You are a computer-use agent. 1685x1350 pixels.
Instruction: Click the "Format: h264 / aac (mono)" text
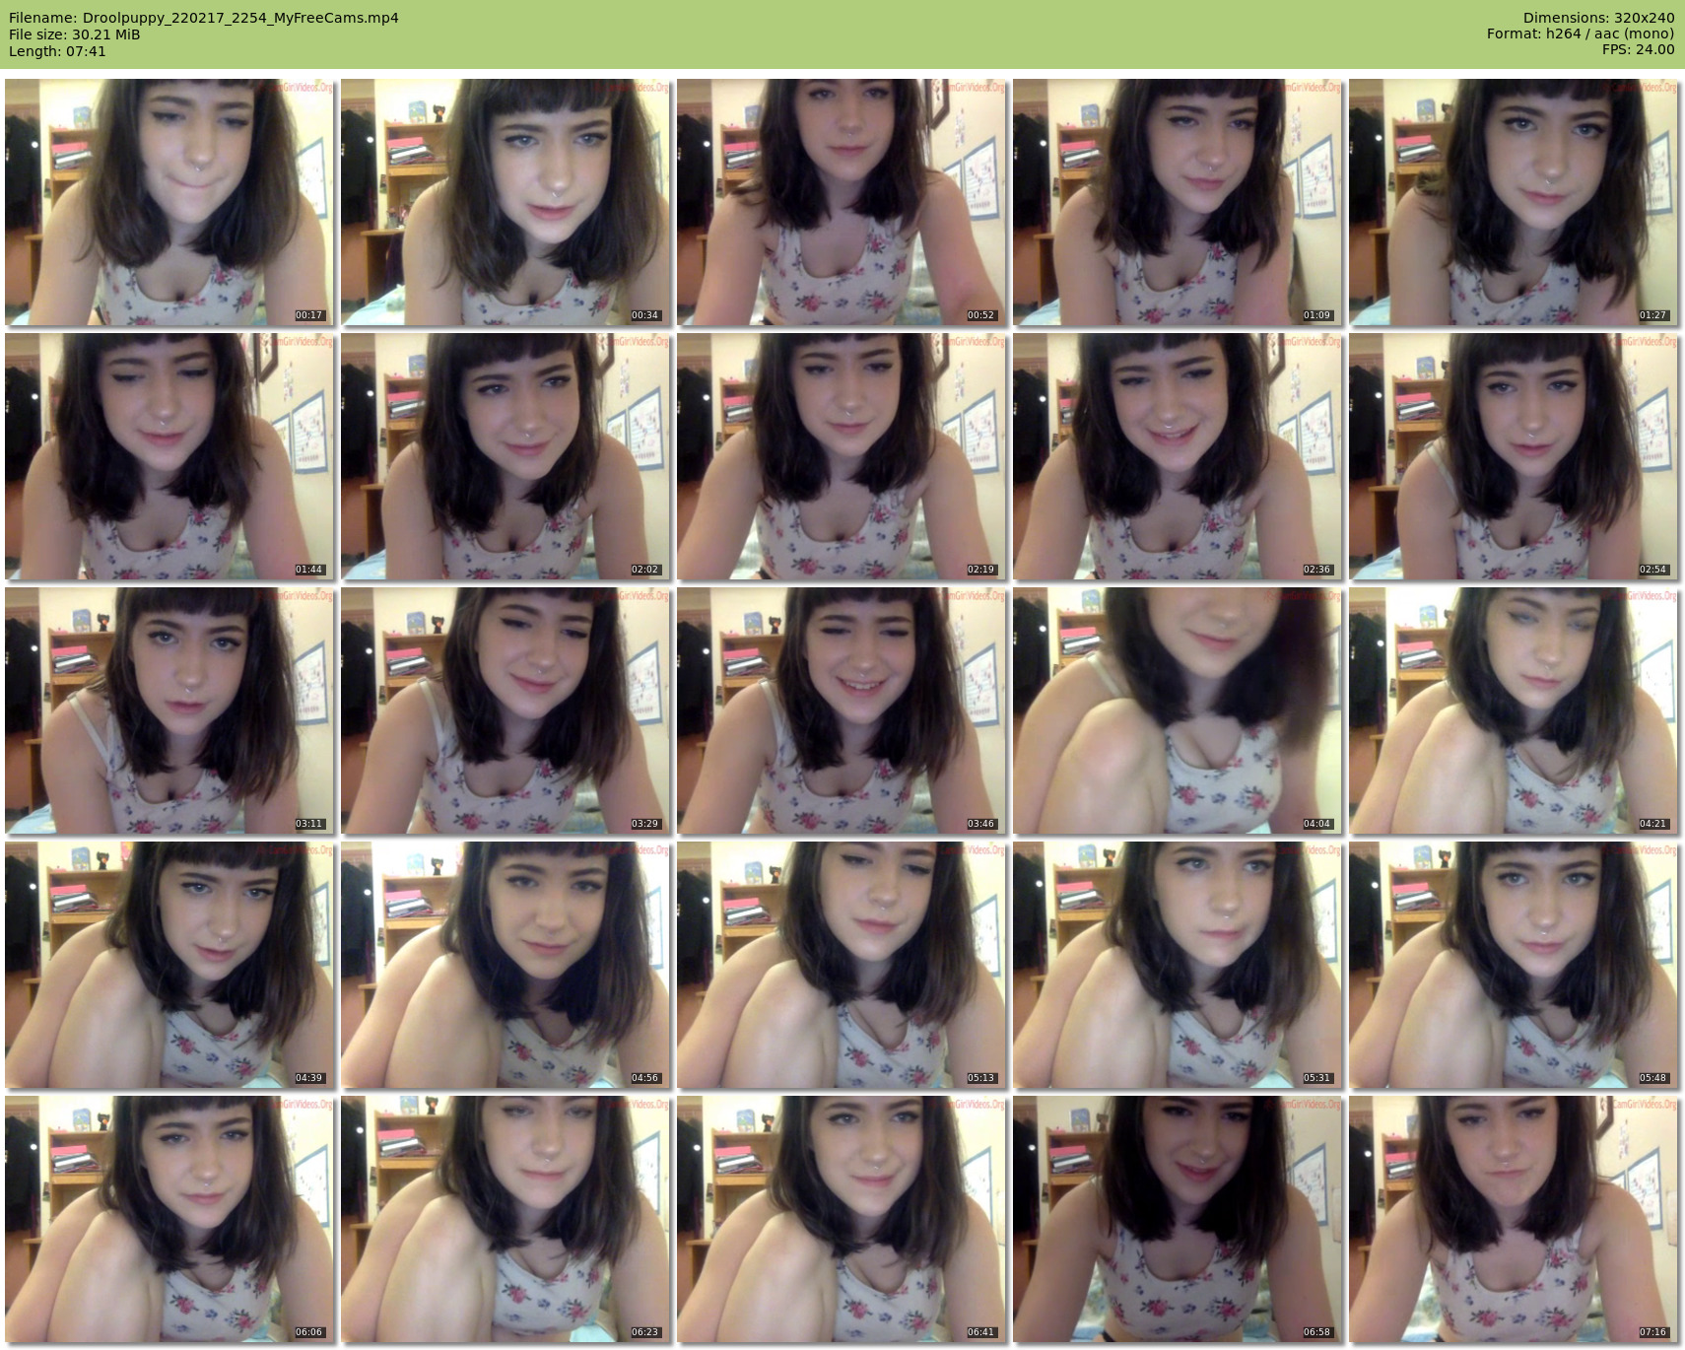pyautogui.click(x=1581, y=34)
